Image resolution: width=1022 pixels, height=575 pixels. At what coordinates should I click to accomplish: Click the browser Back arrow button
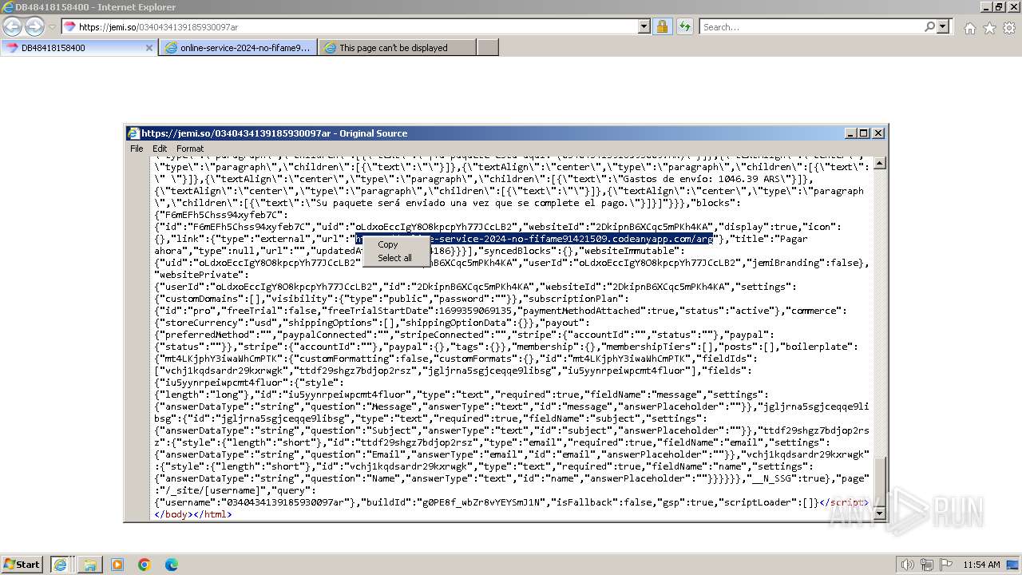12,26
